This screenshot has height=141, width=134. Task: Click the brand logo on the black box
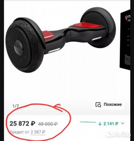coord(128,18)
